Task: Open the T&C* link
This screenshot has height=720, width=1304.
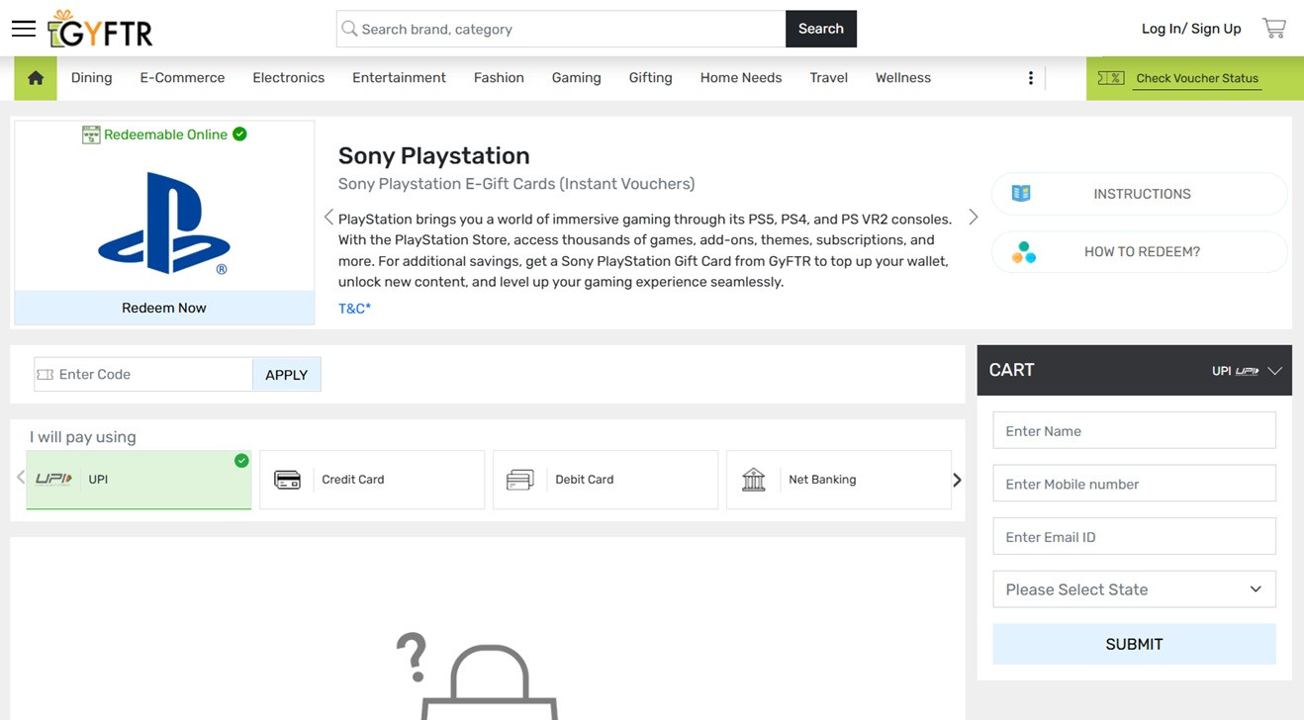Action: click(x=354, y=309)
